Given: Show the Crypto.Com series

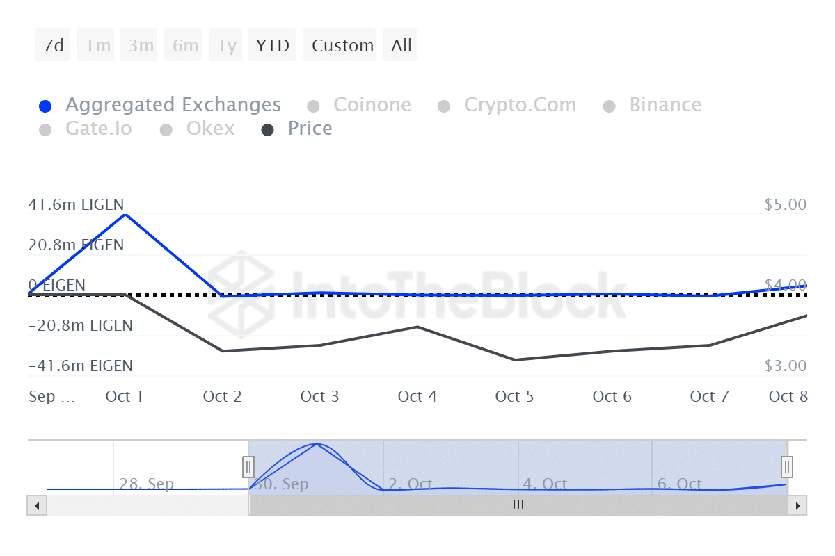Looking at the screenshot, I should (520, 105).
